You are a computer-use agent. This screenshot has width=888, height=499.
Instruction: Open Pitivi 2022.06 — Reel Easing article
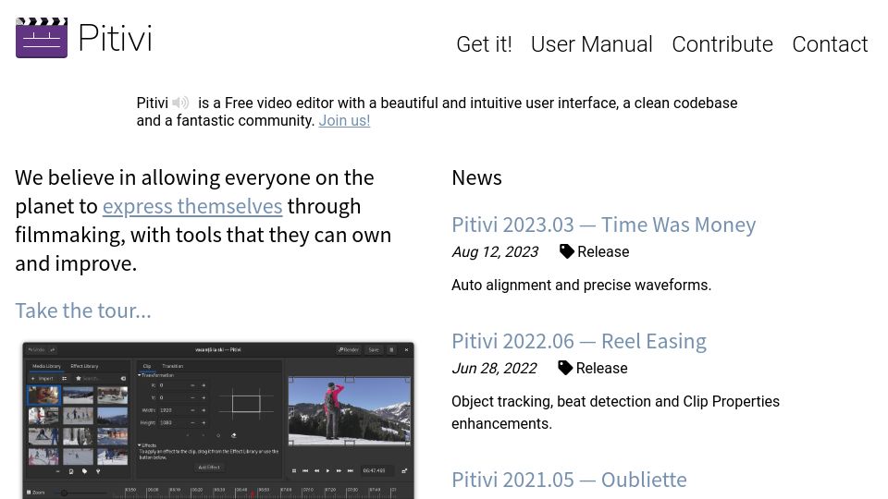pos(579,341)
